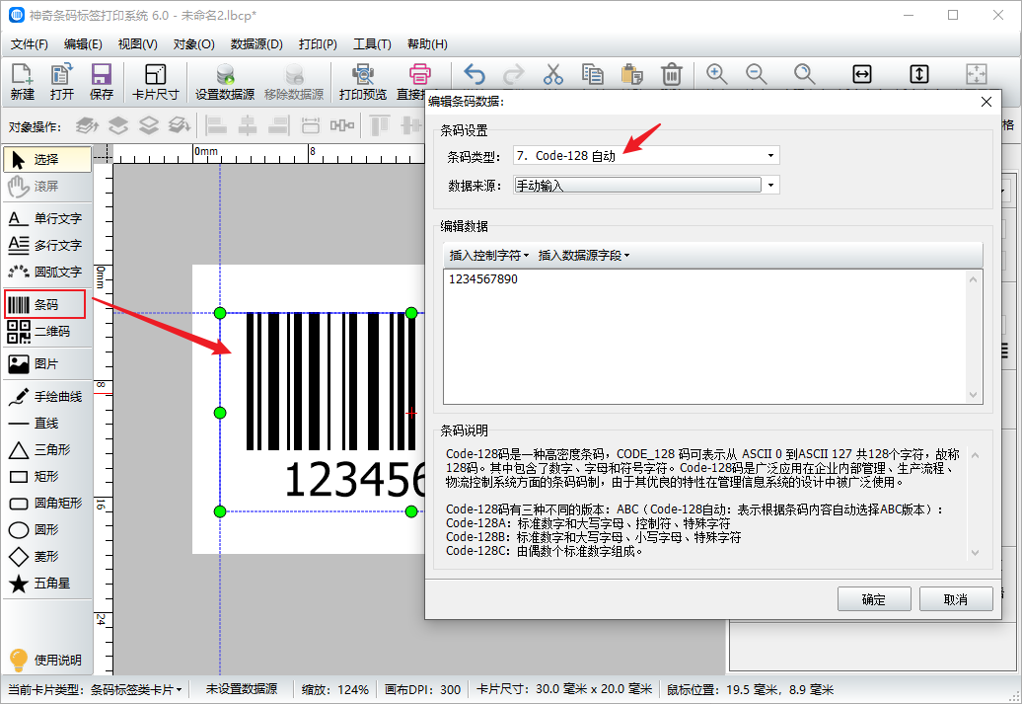Create a new file with 新建 icon
Screen dimensions: 1022x704
(22, 82)
